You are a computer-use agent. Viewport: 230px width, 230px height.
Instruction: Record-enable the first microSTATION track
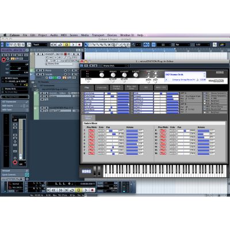(66, 54)
